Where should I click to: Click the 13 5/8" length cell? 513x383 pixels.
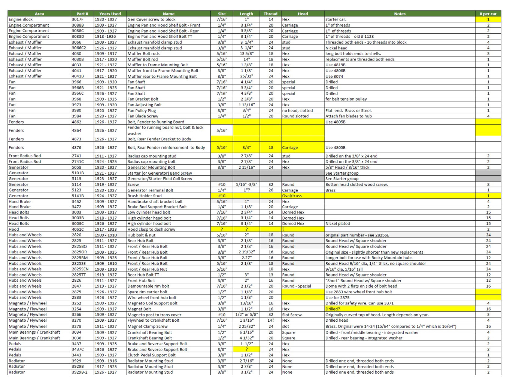(246, 53)
